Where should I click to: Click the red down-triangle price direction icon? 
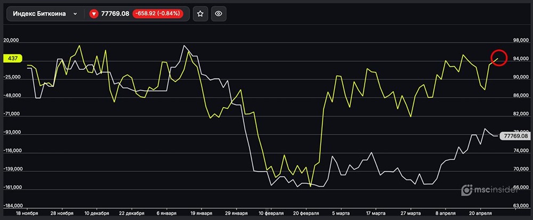(94, 14)
